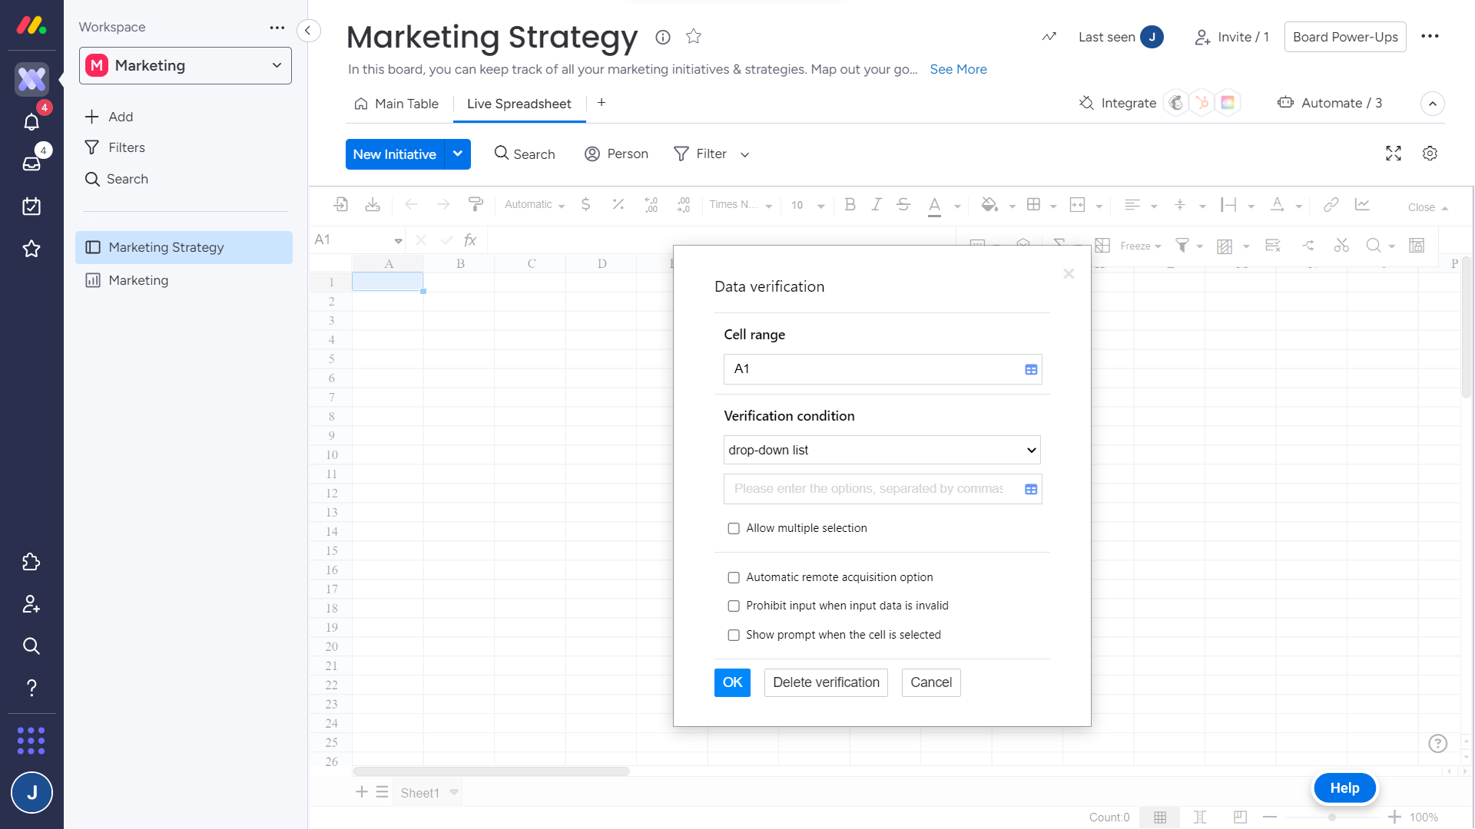Image resolution: width=1475 pixels, height=829 pixels.
Task: Click the Cell range input field
Action: (x=872, y=369)
